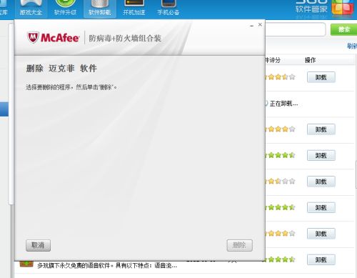Click the colorful 360 软件管家 logo icon
The width and height of the screenshot is (357, 278).
[342, 8]
